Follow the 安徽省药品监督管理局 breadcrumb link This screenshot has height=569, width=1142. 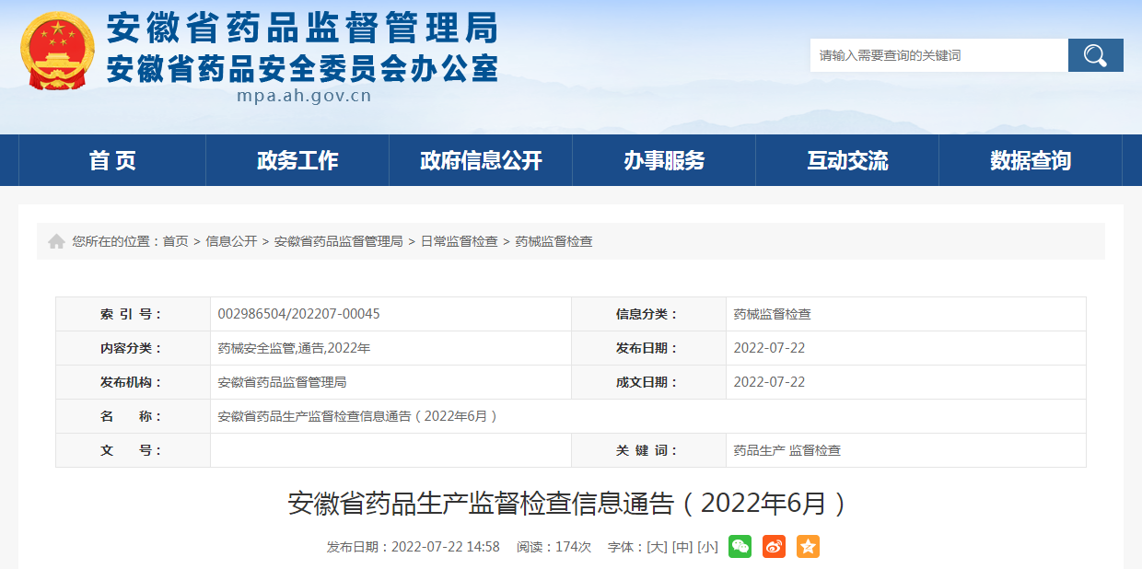(x=338, y=241)
